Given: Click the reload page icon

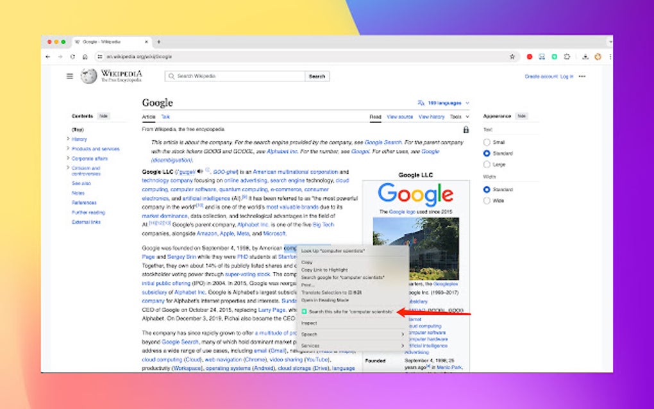Looking at the screenshot, I should click(72, 56).
